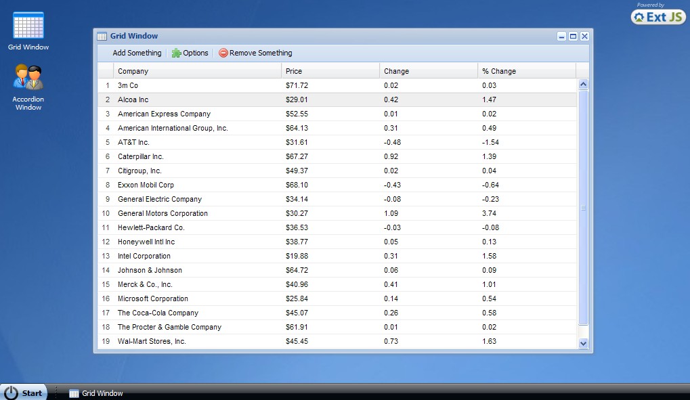Click scrollbar down arrow in grid

pos(583,343)
